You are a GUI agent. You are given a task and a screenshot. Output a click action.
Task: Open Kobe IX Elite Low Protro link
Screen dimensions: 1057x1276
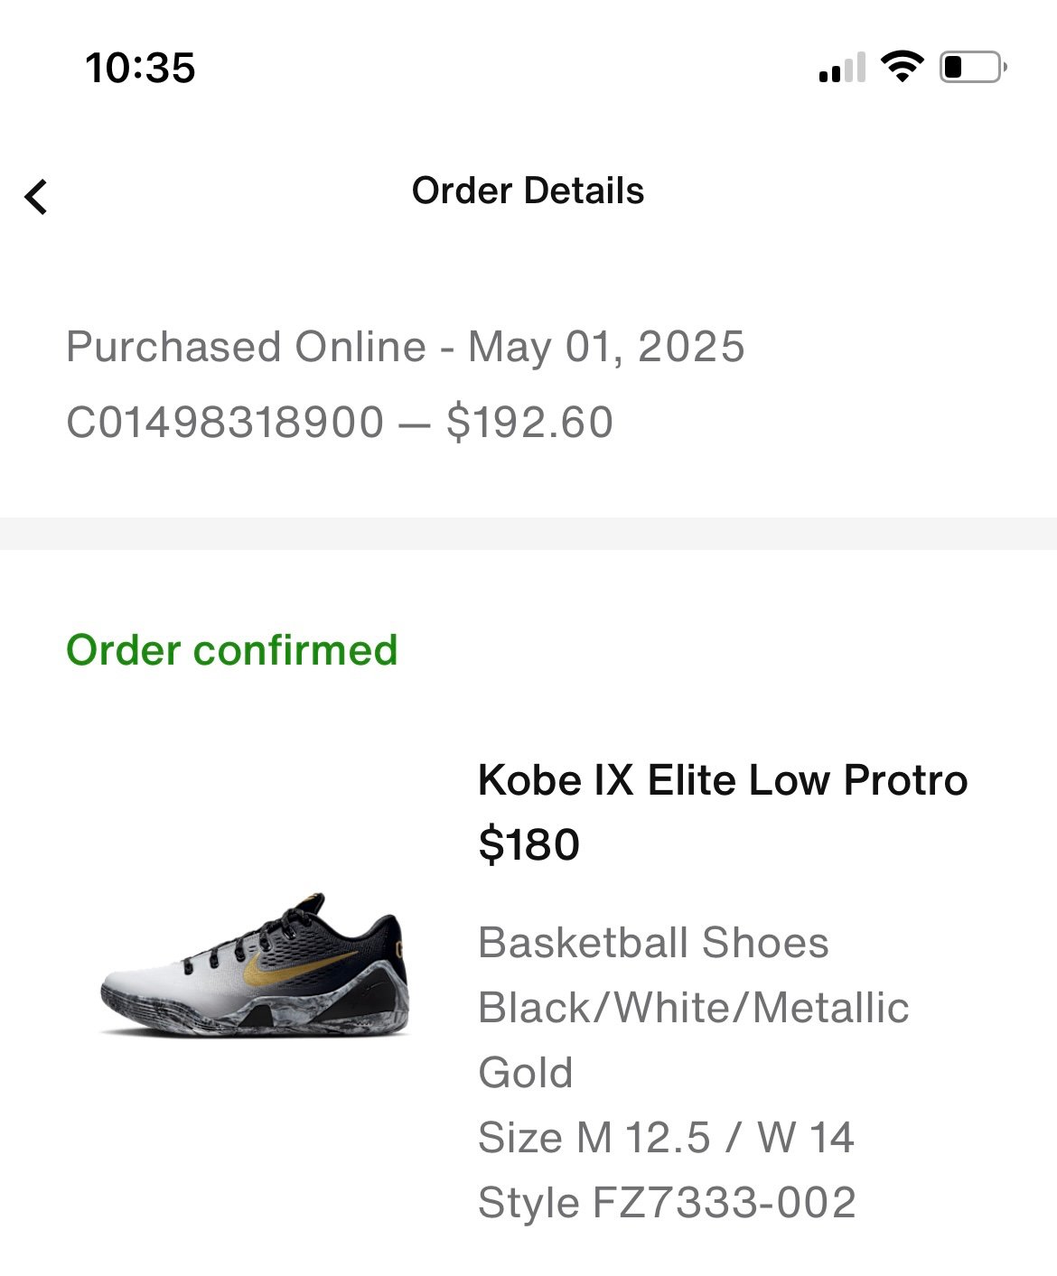(x=722, y=780)
